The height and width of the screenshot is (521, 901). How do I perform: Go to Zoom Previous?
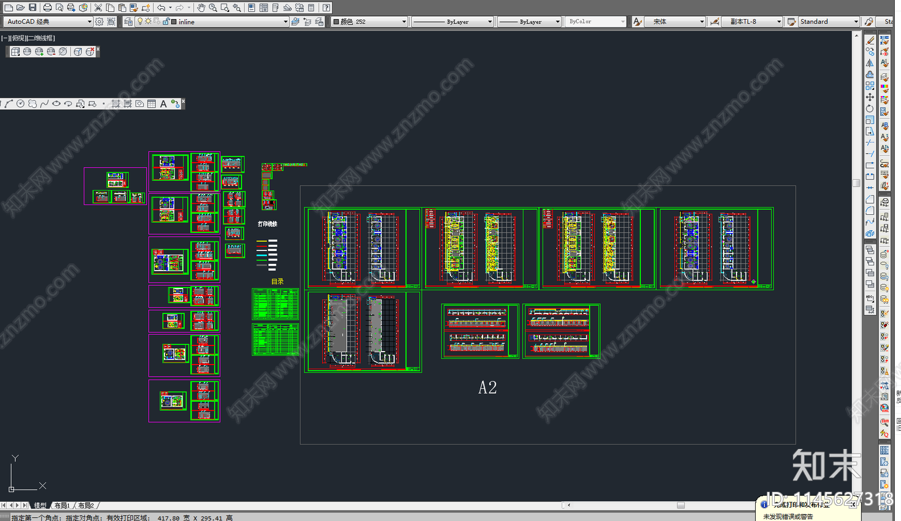237,8
